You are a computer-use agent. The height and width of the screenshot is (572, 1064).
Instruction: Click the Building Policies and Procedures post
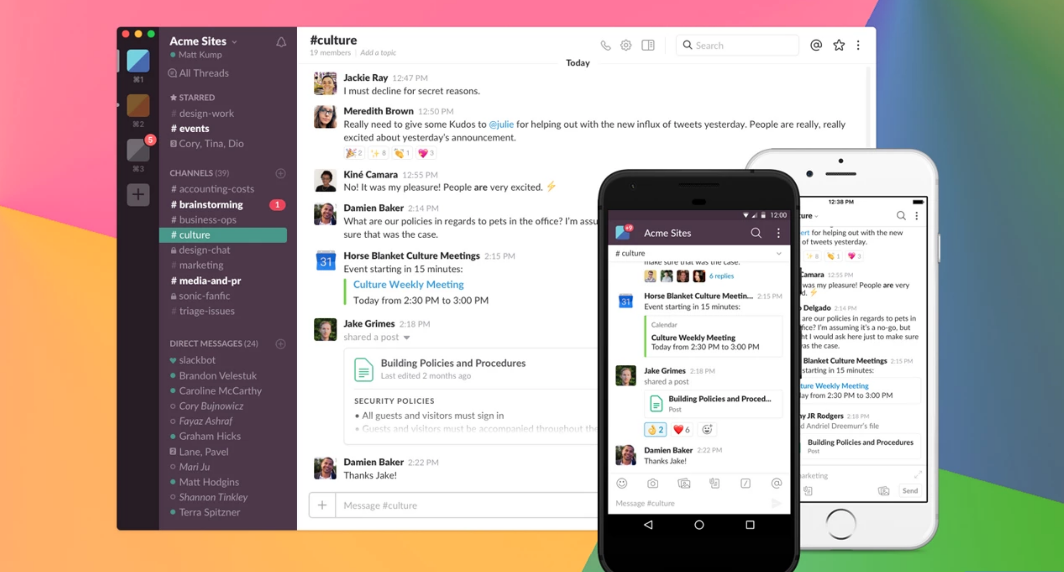click(453, 362)
